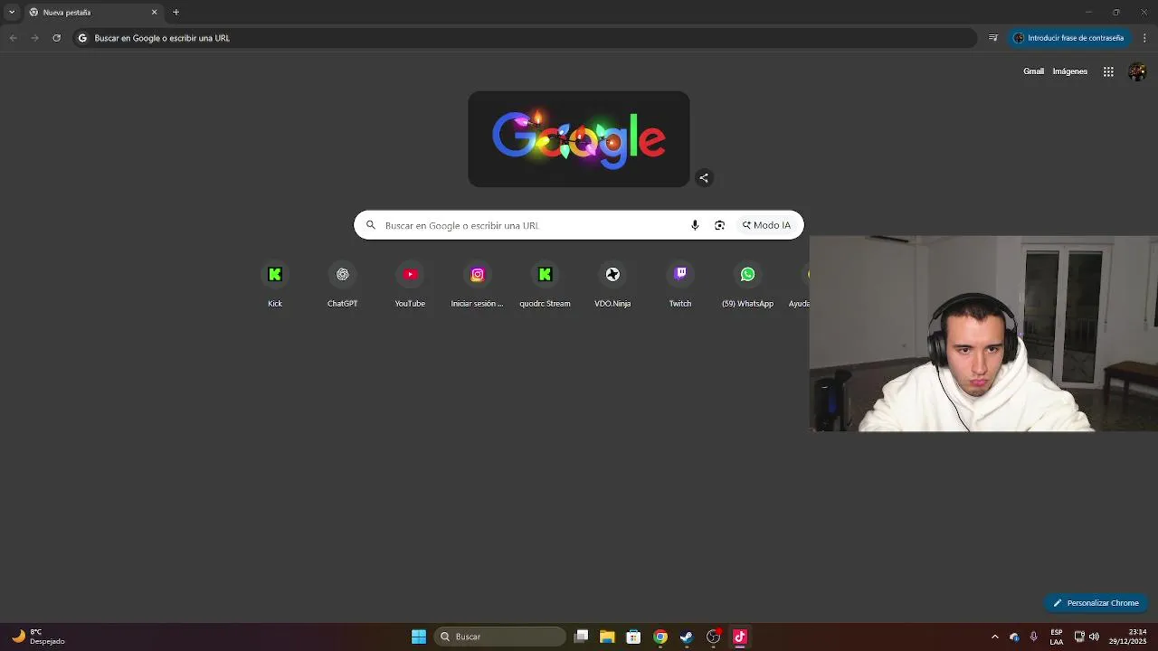Start a voice search with the microphone
The height and width of the screenshot is (651, 1158).
coord(695,225)
